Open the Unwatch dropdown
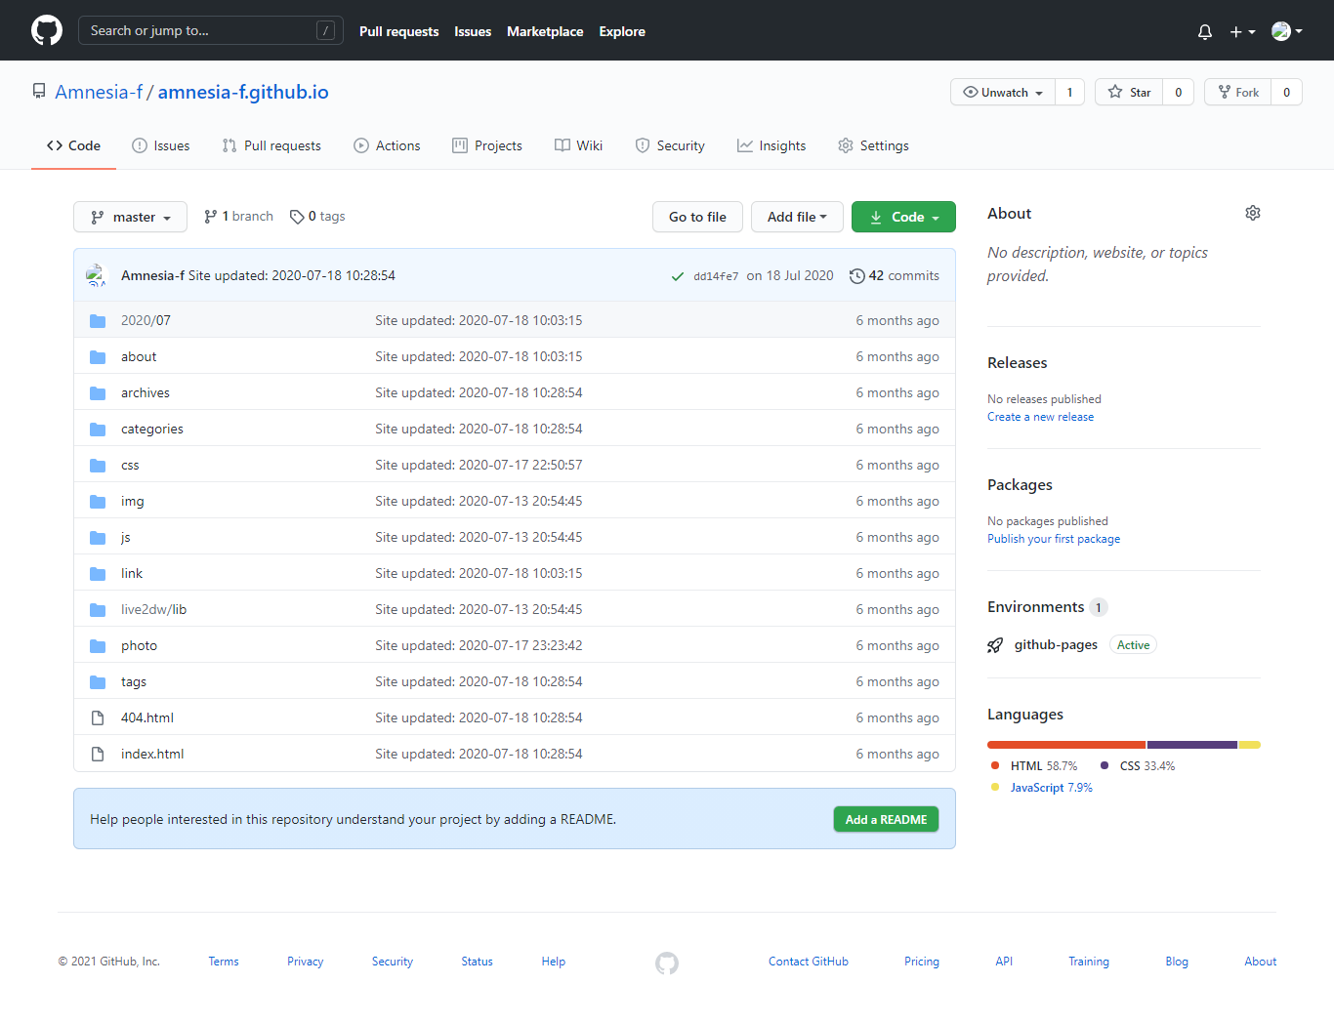This screenshot has height=1024, width=1334. pyautogui.click(x=1003, y=92)
